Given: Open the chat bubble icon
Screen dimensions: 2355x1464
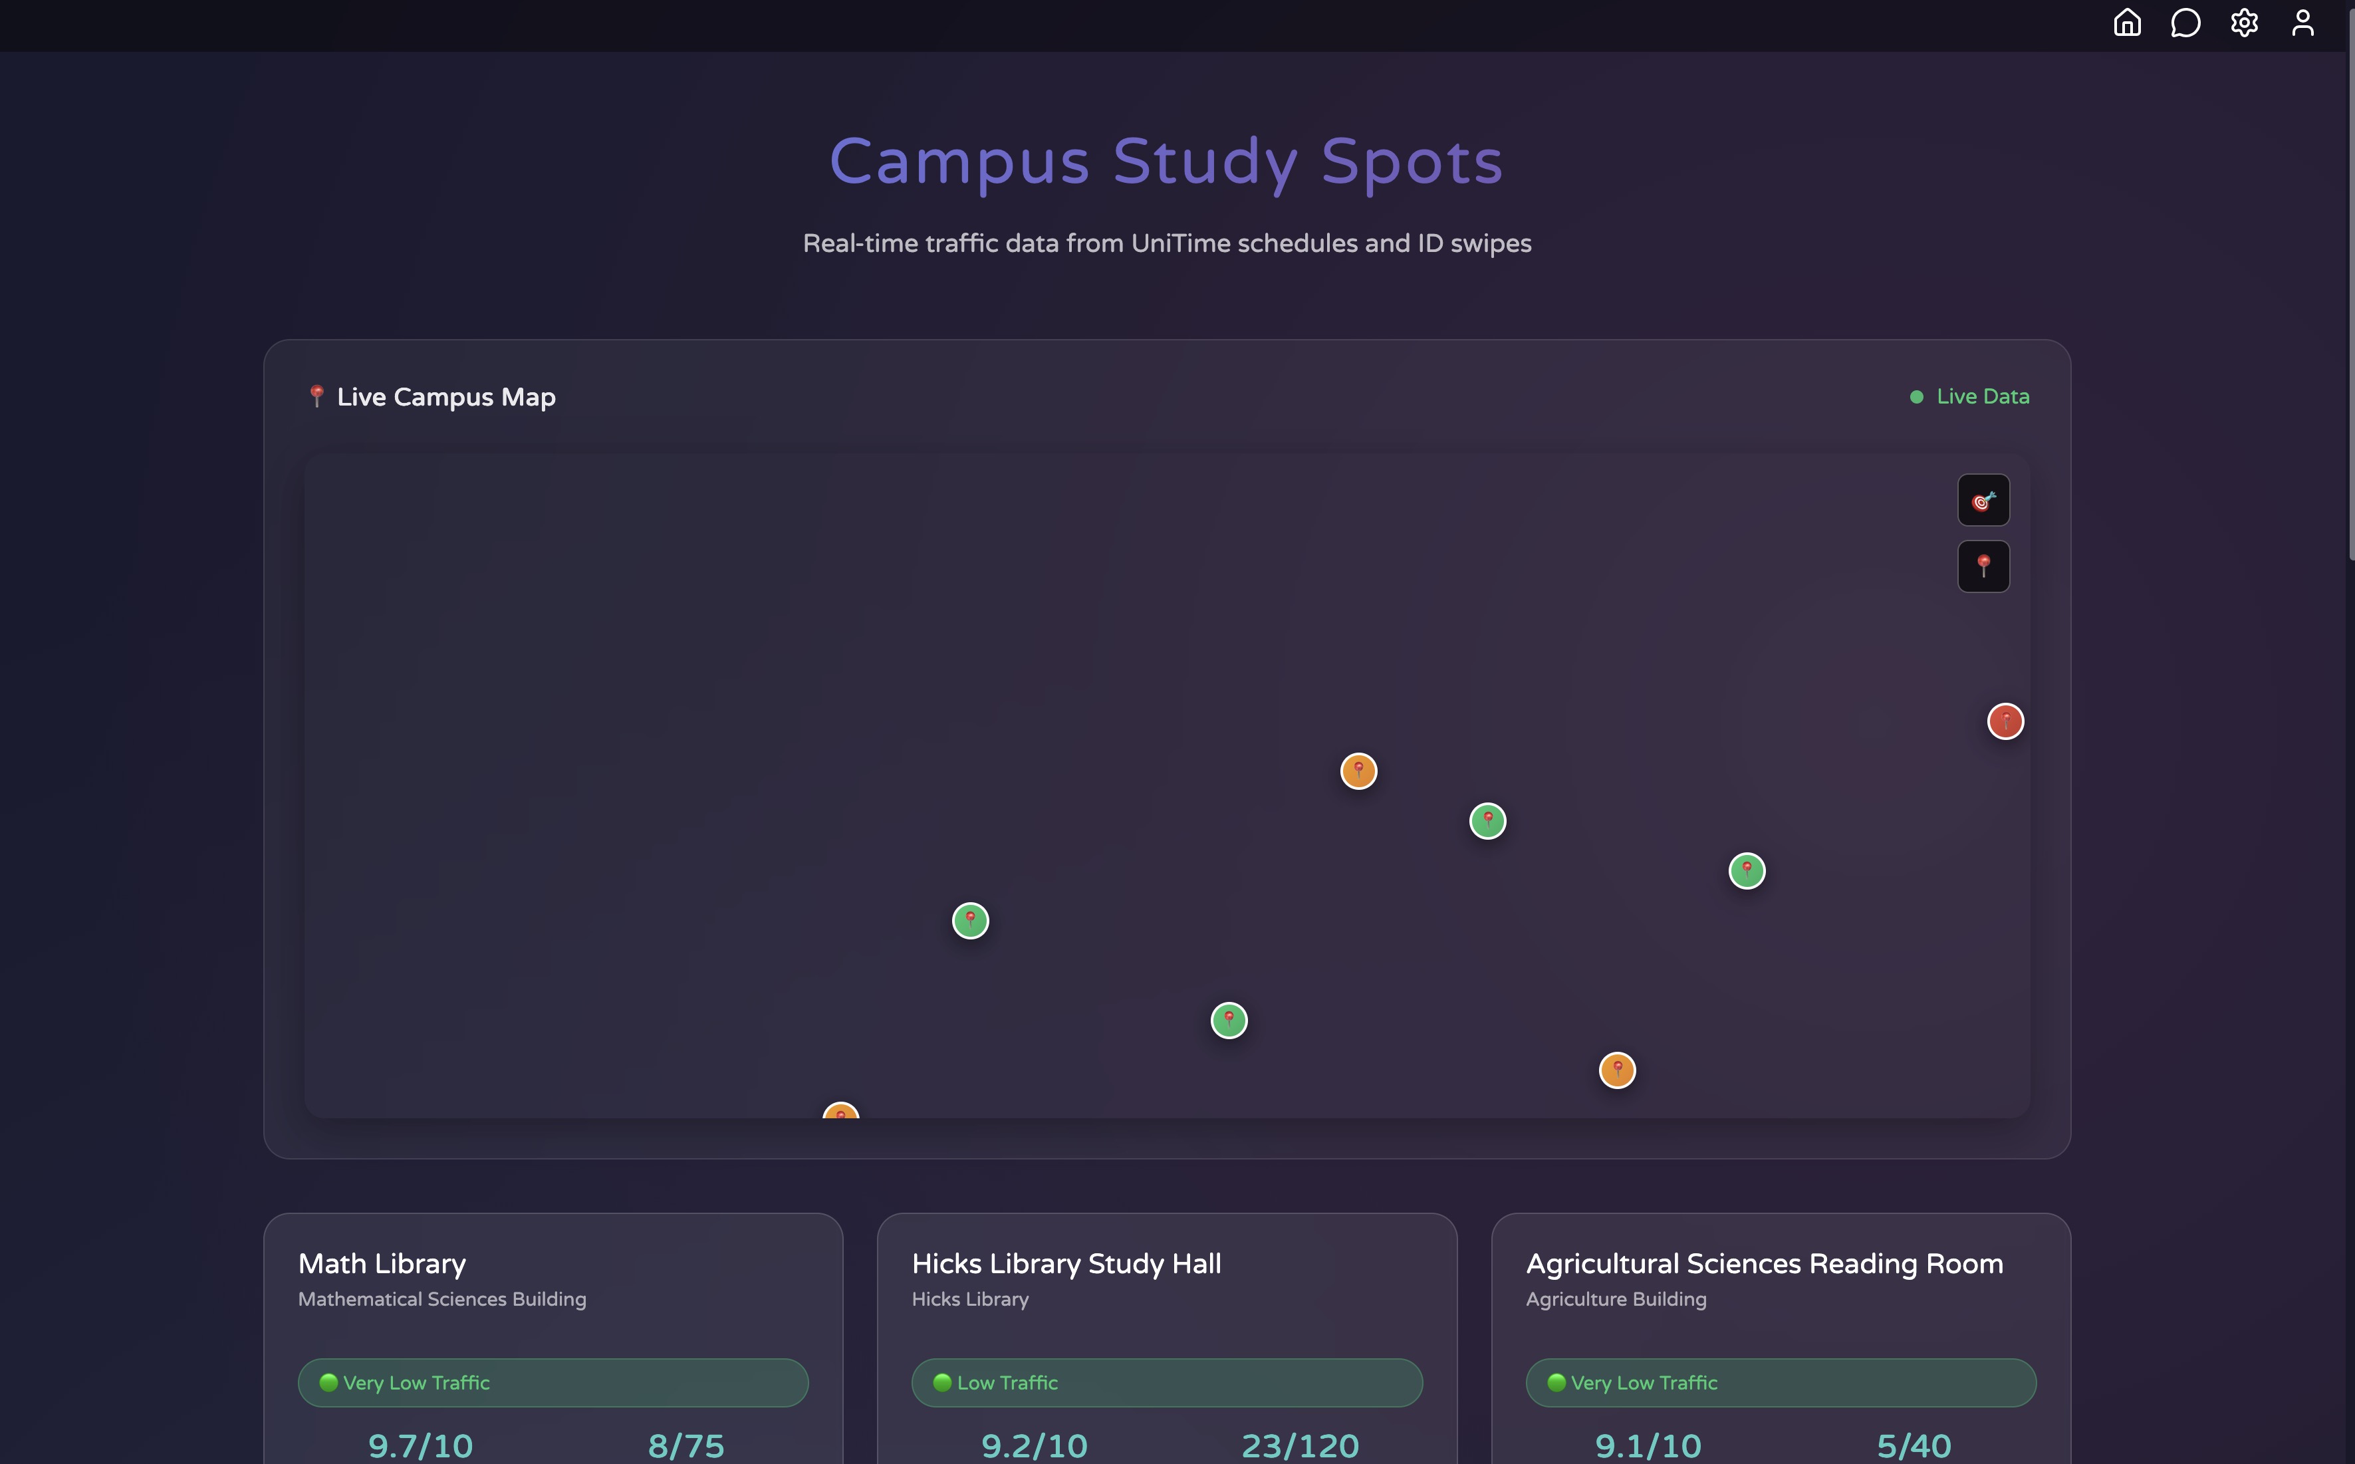Looking at the screenshot, I should 2185,23.
